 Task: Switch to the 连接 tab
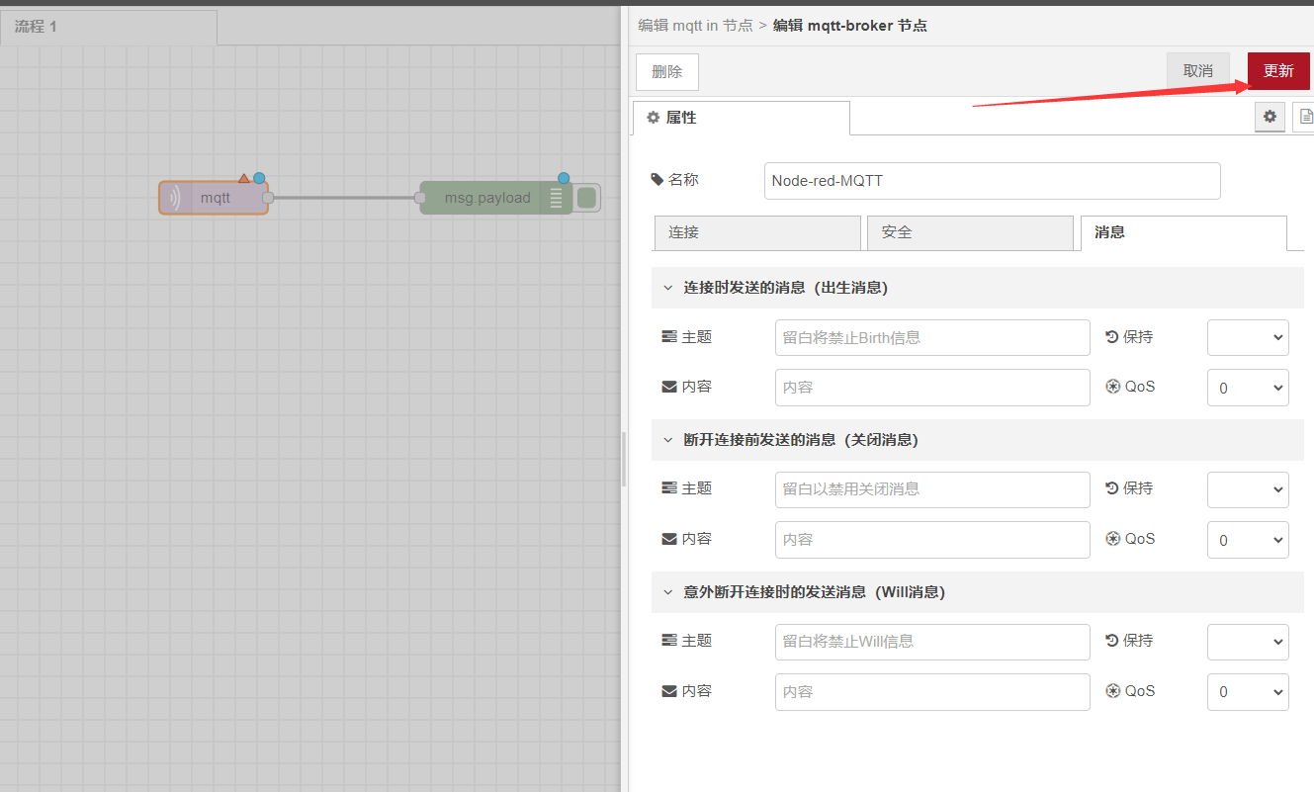(x=757, y=232)
